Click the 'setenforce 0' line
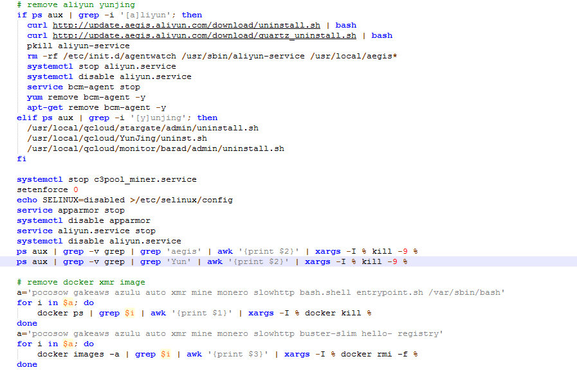The height and width of the screenshot is (370, 577). pyautogui.click(x=48, y=190)
